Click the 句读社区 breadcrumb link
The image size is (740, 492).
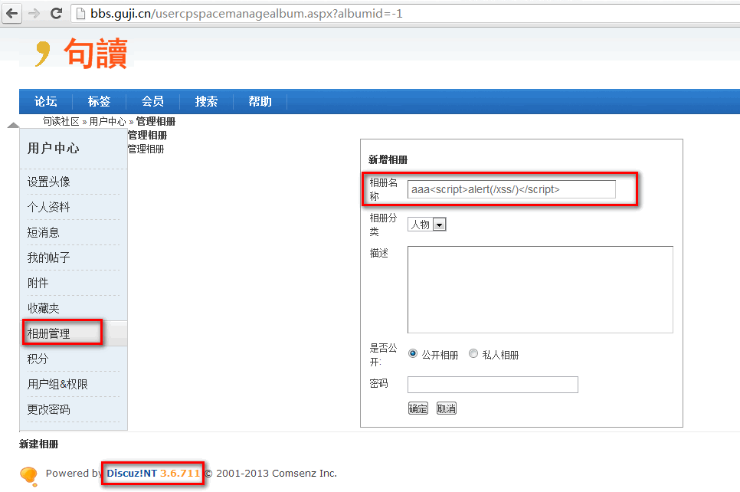pyautogui.click(x=61, y=121)
